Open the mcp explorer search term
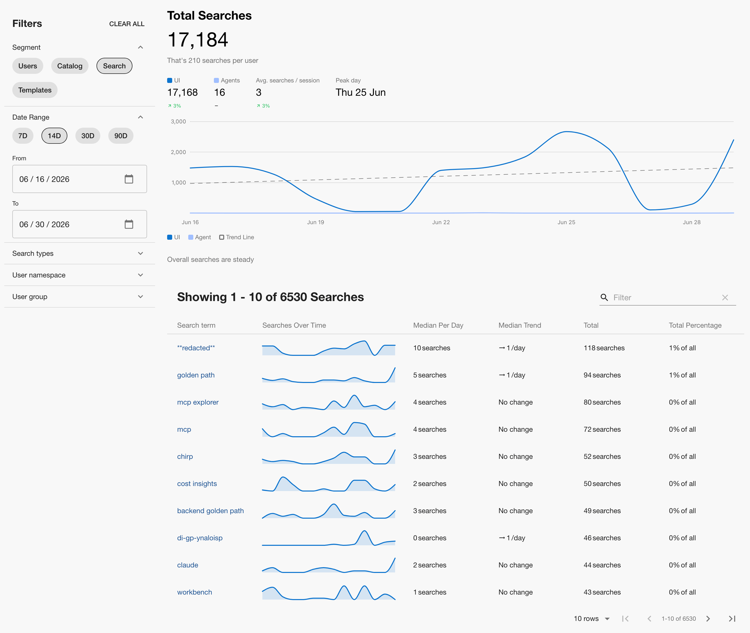 (198, 402)
